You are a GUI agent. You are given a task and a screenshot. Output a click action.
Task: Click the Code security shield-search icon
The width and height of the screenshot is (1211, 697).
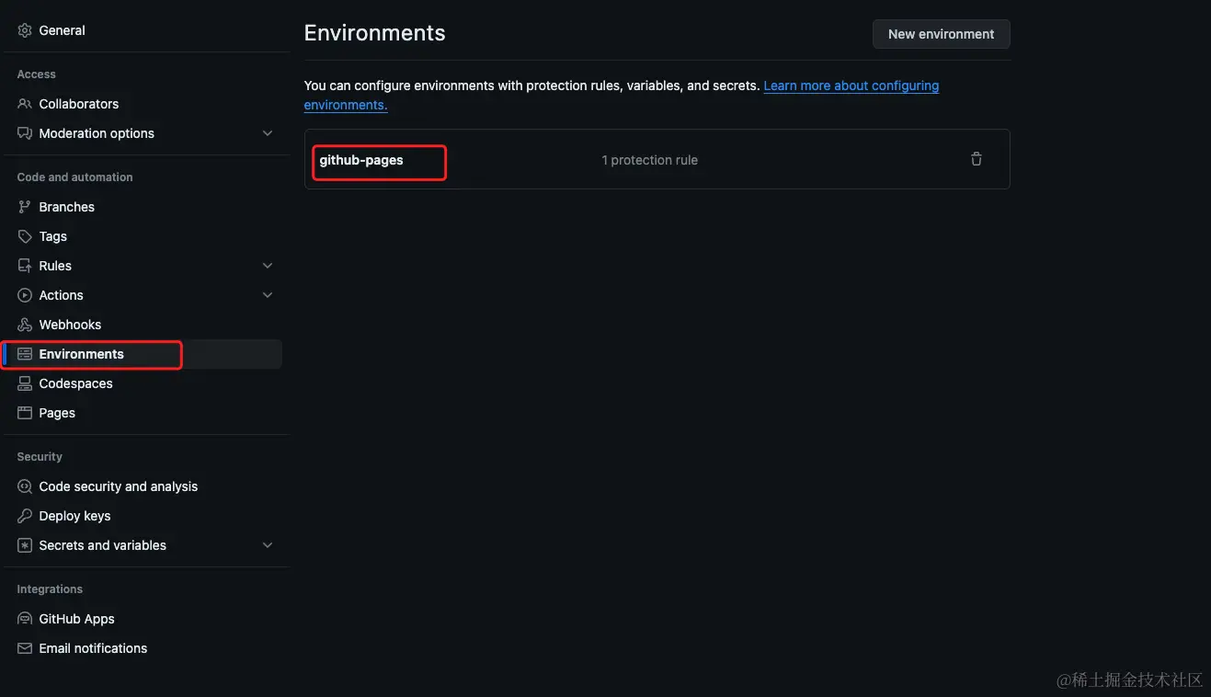pos(25,486)
